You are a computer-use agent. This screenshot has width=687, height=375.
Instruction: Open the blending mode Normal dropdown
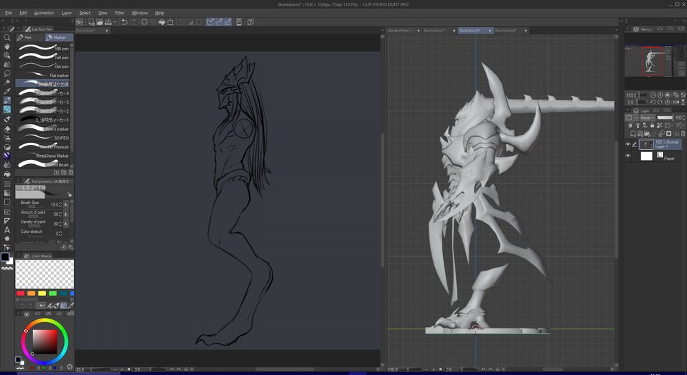(647, 117)
